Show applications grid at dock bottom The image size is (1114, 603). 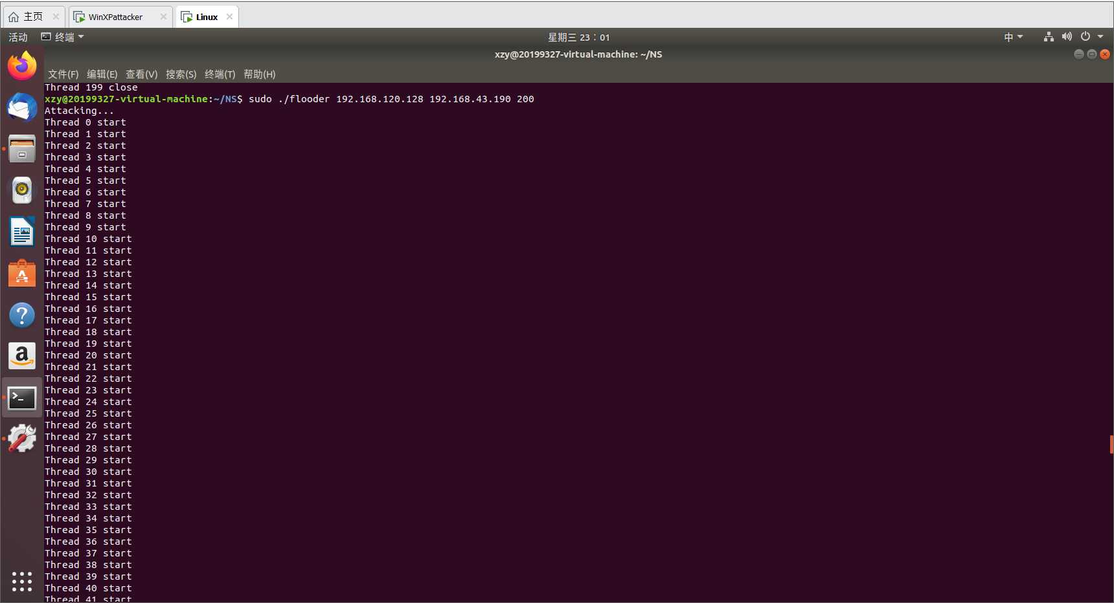pos(22,581)
